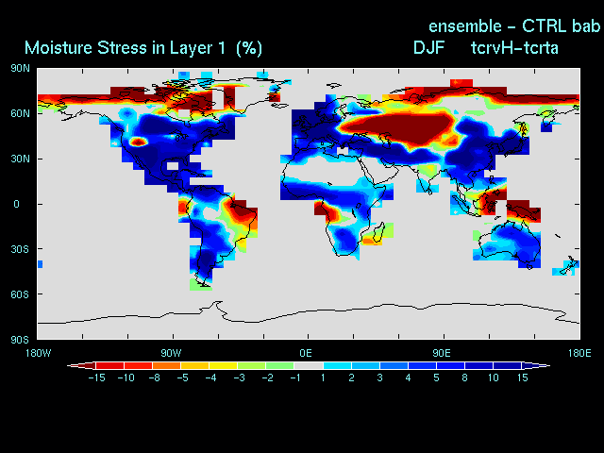This screenshot has height=453, width=604.
Task: Click the 60N latitude label
Action: [20, 113]
